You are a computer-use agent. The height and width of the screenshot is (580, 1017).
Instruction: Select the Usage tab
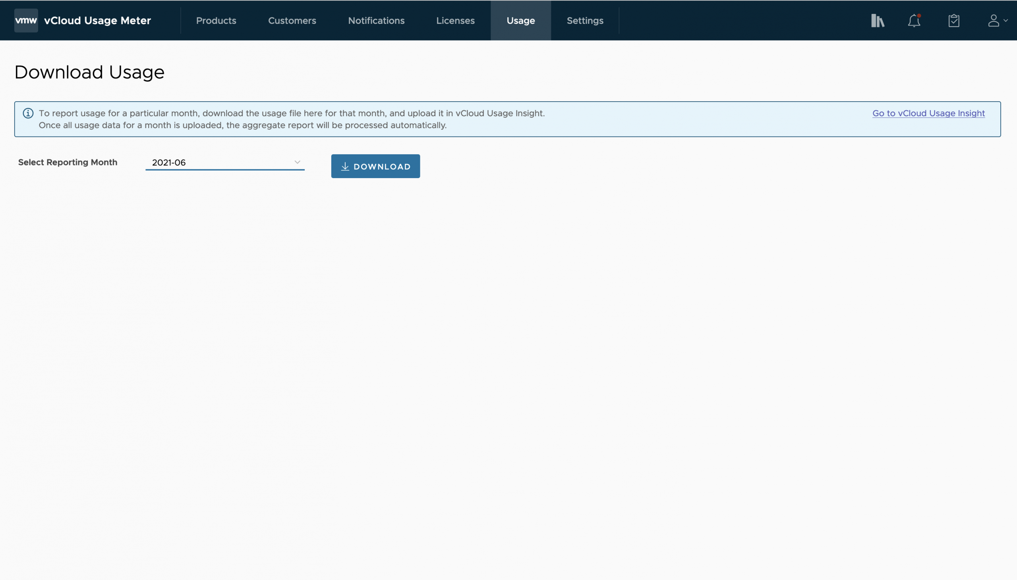click(x=520, y=21)
